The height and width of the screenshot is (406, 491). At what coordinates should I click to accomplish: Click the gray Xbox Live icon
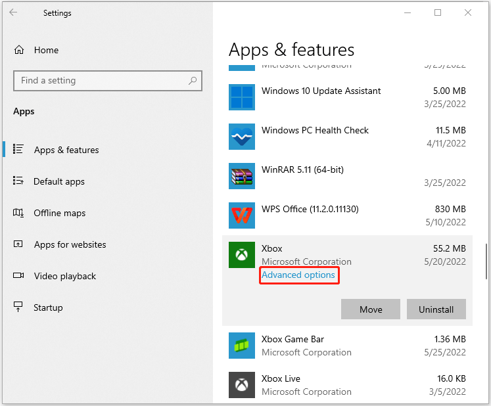click(x=242, y=385)
